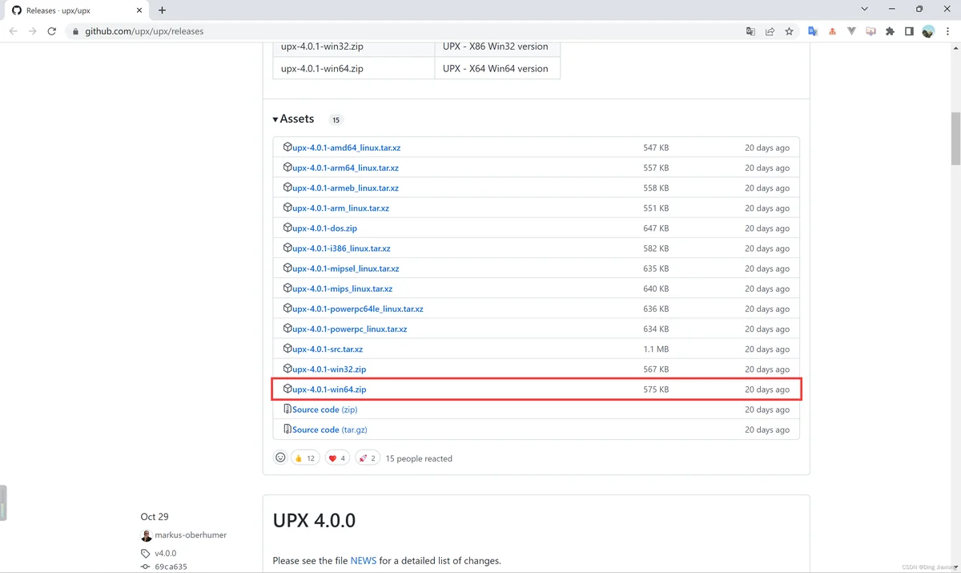The width and height of the screenshot is (961, 573).
Task: Toggle the heart reaction (4)
Action: coord(337,458)
